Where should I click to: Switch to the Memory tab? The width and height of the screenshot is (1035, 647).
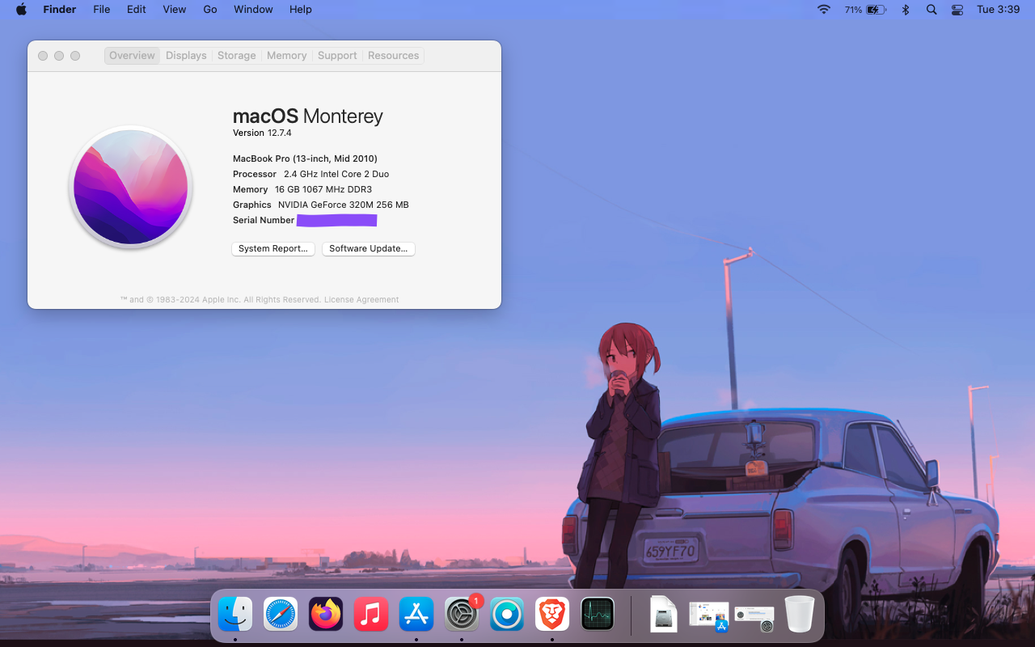[x=287, y=56]
